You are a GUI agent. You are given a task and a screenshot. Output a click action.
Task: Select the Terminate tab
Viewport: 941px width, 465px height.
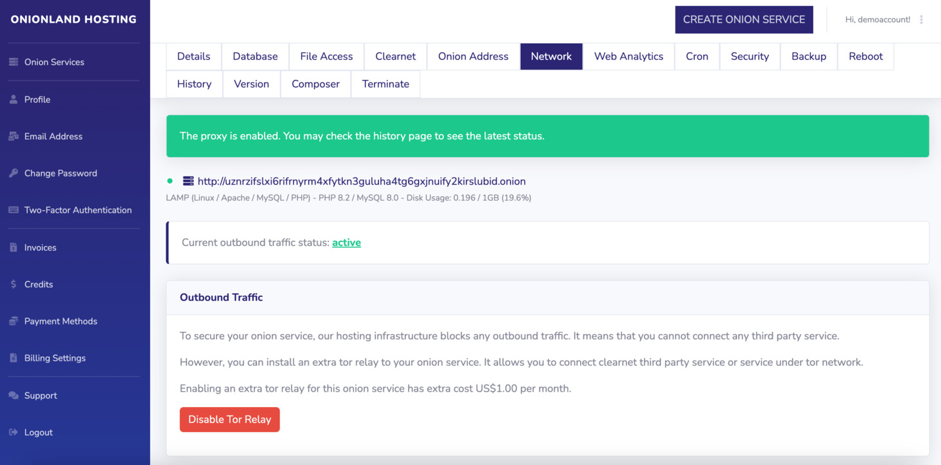pos(386,84)
